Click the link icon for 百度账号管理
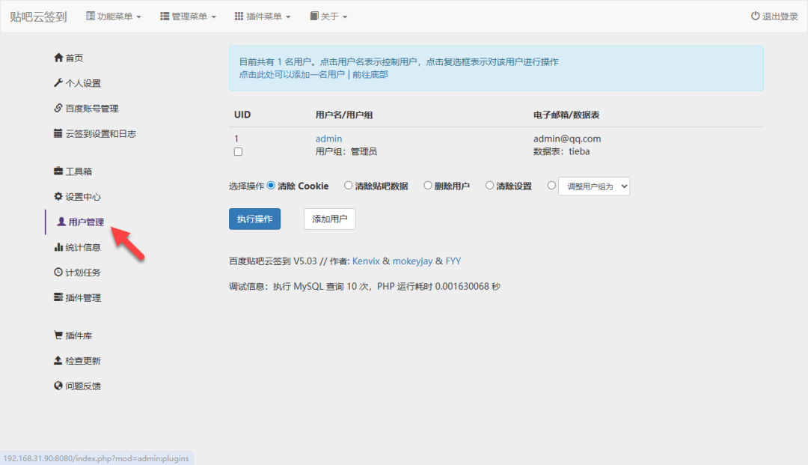This screenshot has width=808, height=465. [x=58, y=109]
